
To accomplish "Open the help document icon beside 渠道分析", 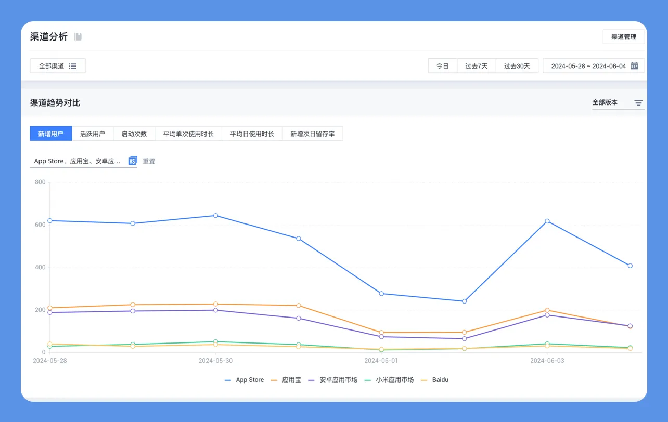I will pyautogui.click(x=78, y=36).
